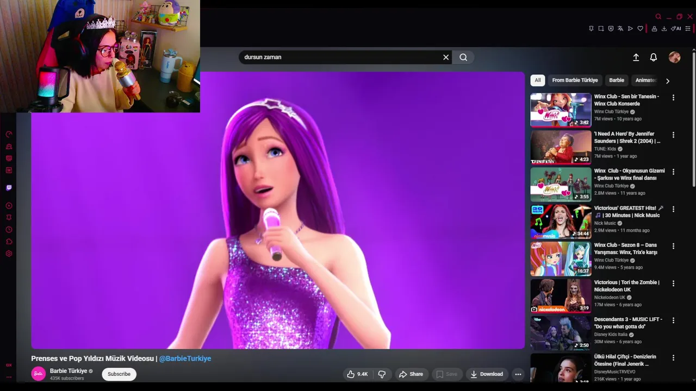696x391 pixels.
Task: Like the video with 9.4K thumbs up
Action: 357,374
